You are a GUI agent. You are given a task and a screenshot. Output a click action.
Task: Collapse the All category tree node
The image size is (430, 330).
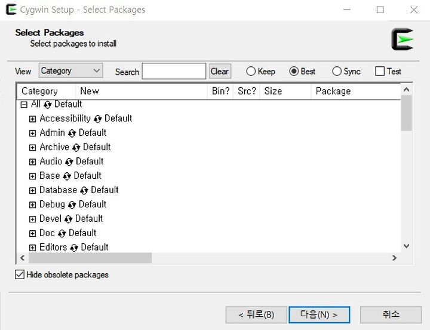click(x=24, y=105)
